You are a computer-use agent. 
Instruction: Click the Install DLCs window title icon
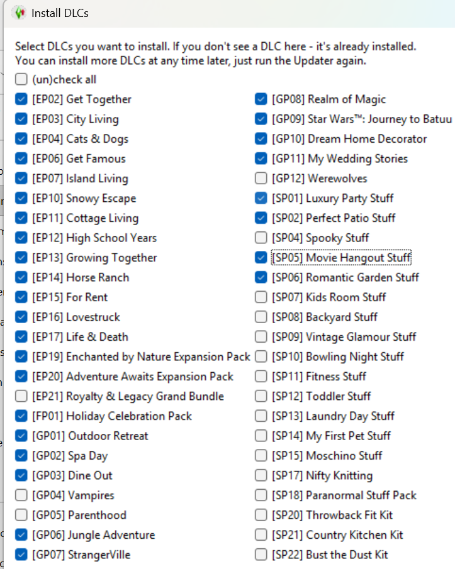tap(19, 13)
